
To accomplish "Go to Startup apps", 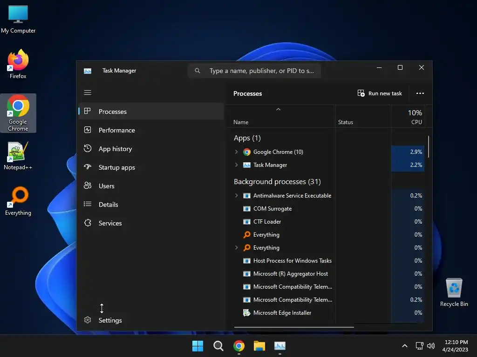I will pos(151,167).
